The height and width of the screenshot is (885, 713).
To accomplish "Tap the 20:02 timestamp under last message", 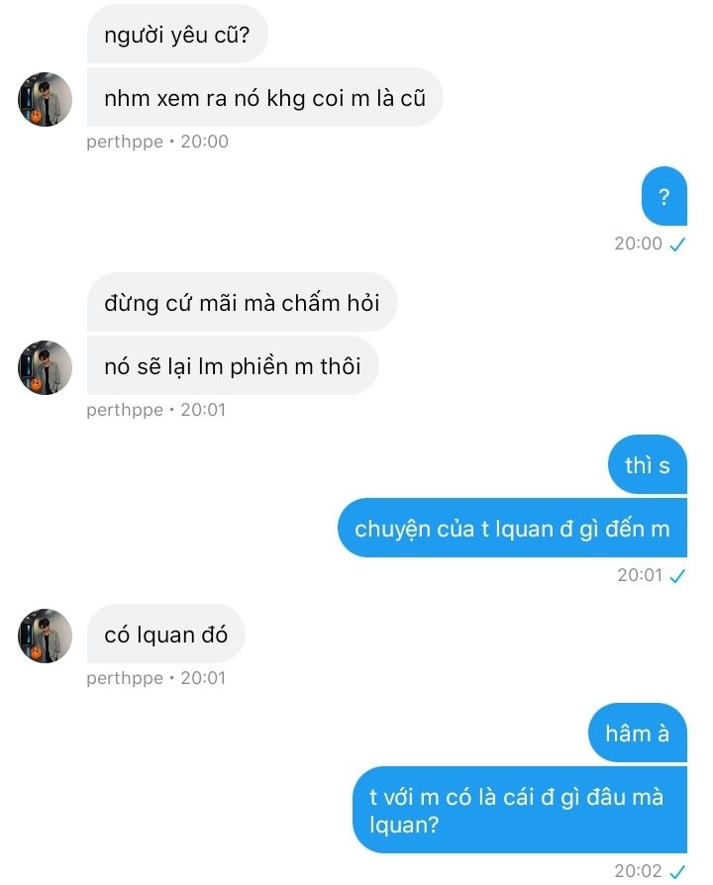I will click(x=638, y=871).
